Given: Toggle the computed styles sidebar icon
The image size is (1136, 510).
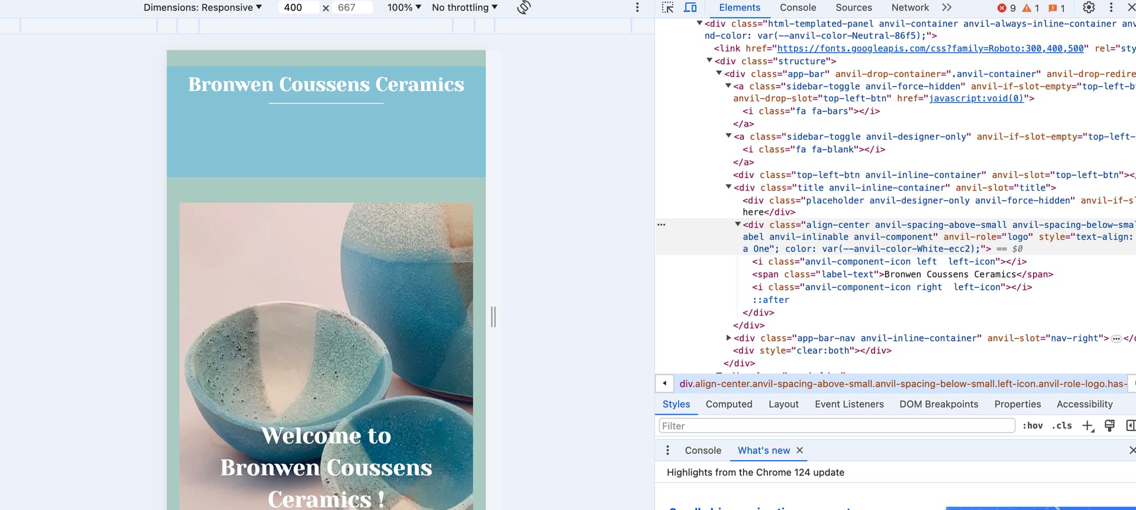Looking at the screenshot, I should click(1130, 426).
